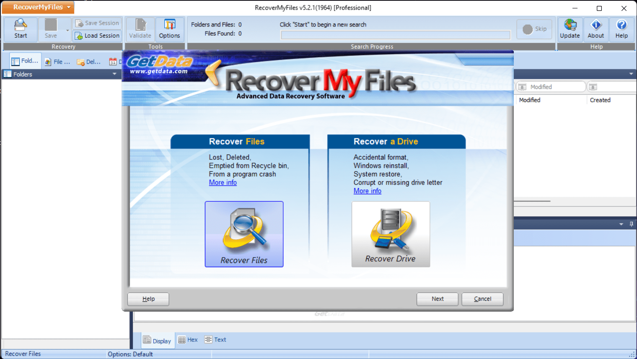Open the preview panel dropdown arrow

[621, 224]
